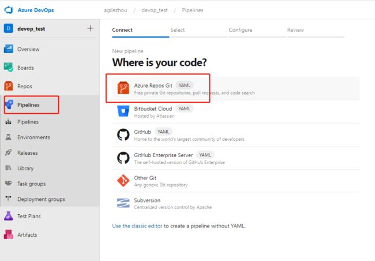
Task: Click the YAML badge next to Azure Repos Git
Action: pyautogui.click(x=185, y=85)
